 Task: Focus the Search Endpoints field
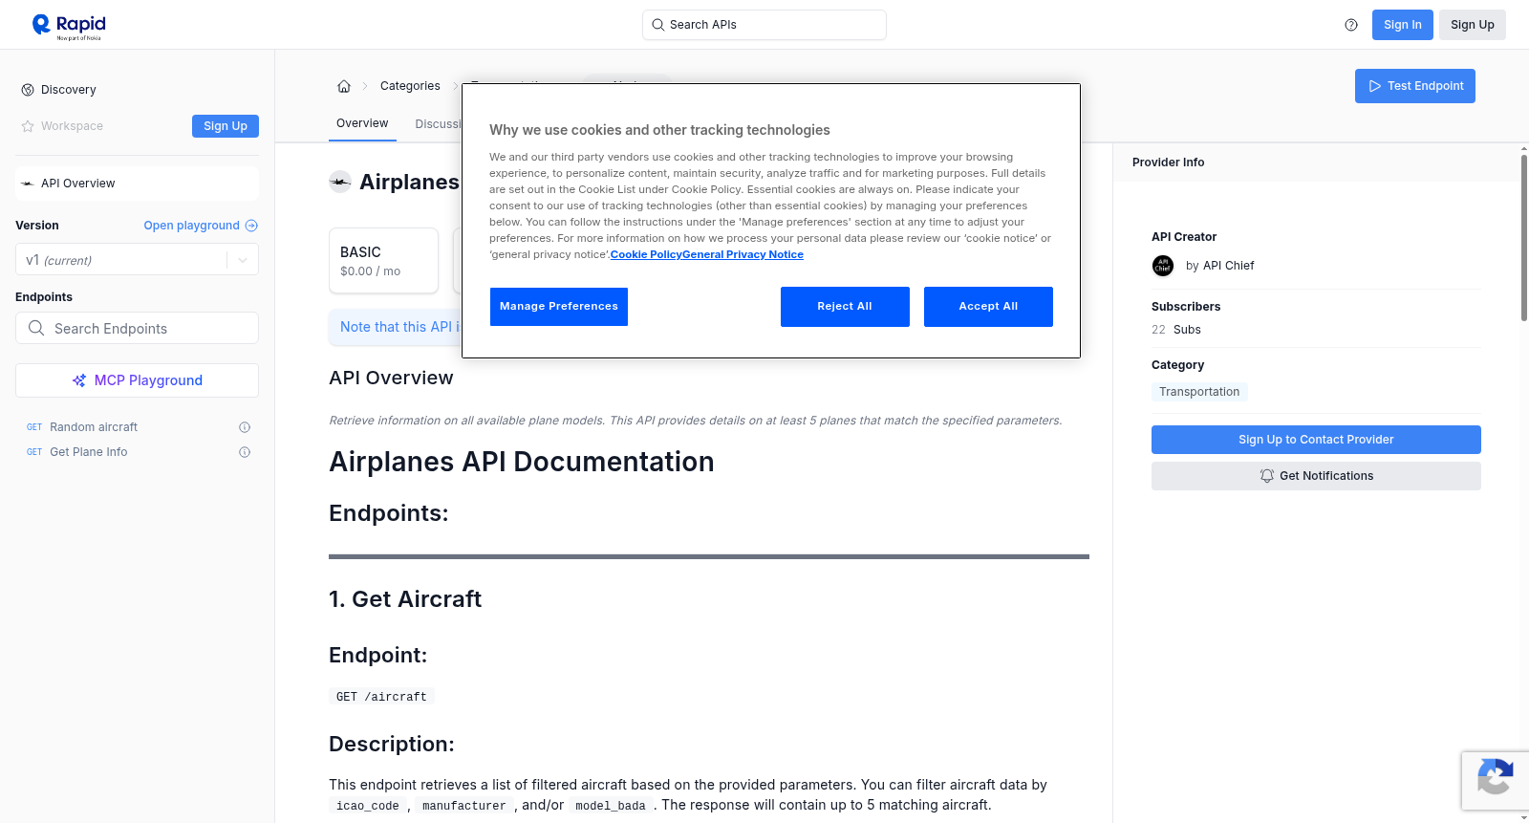coord(137,328)
